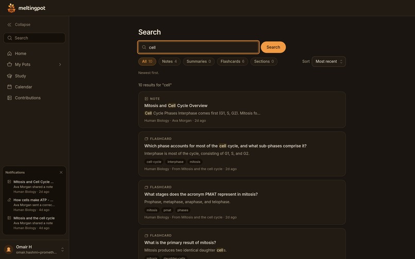Click the Contributions icon in sidebar

click(10, 98)
